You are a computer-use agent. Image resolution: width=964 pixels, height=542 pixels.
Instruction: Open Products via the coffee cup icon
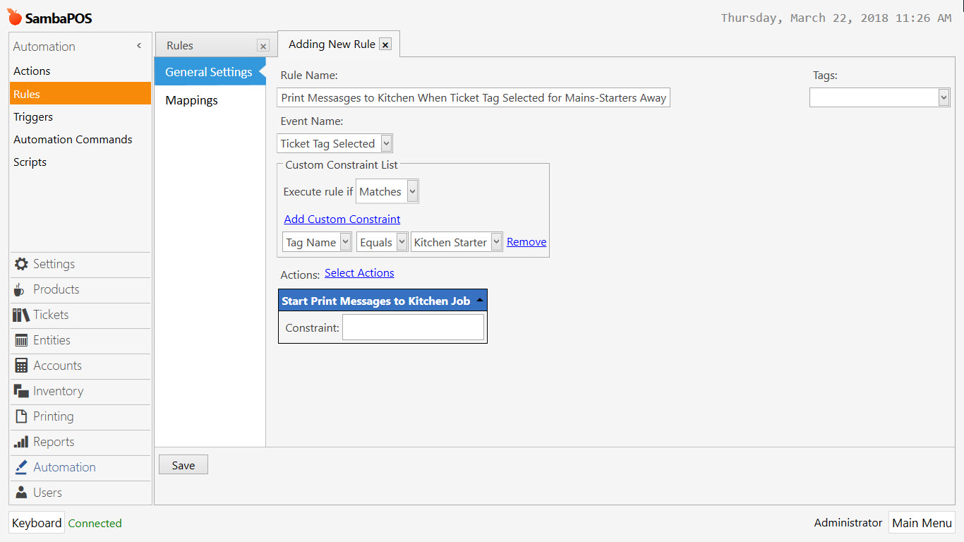tap(20, 290)
